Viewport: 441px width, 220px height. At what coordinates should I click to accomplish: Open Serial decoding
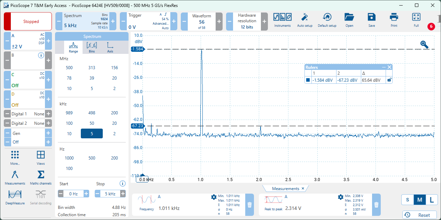tap(41, 197)
